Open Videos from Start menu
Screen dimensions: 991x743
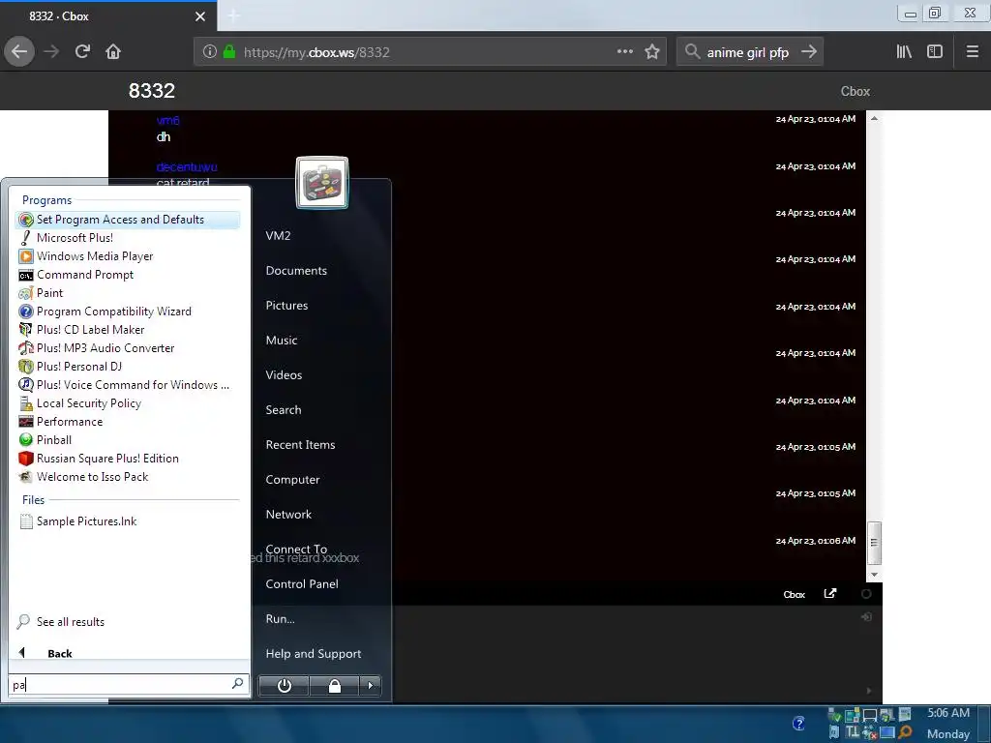[284, 374]
